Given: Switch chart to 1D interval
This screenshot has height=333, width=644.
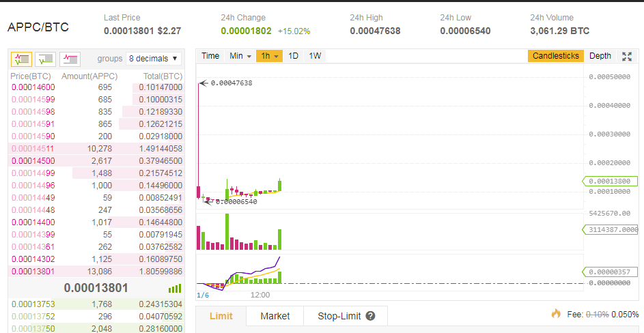Looking at the screenshot, I should point(293,56).
